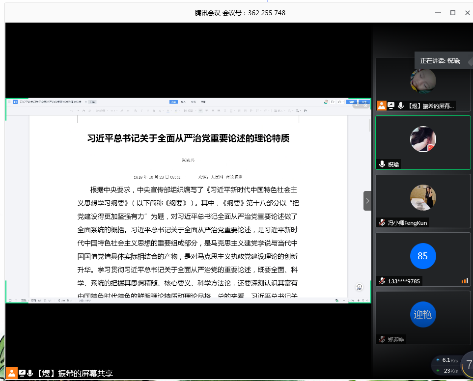Screen dimensions: 473x381
Task: Click the round assistant icon at document's lower right
Action: [x=360, y=287]
